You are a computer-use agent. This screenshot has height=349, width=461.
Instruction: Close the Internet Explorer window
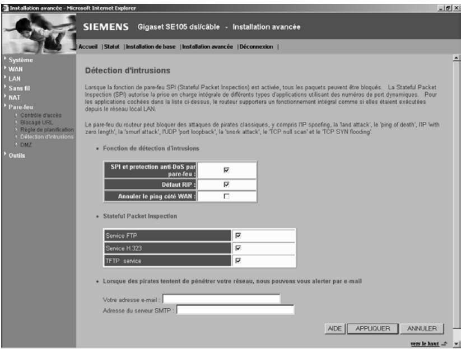click(x=456, y=8)
